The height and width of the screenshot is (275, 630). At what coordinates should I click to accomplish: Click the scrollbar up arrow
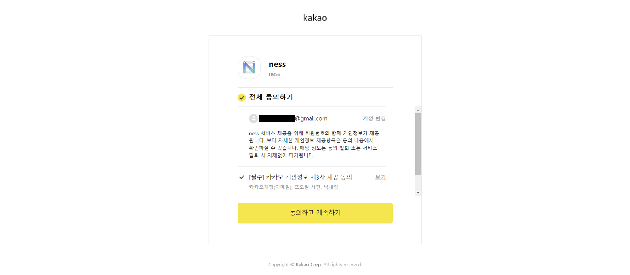[418, 110]
